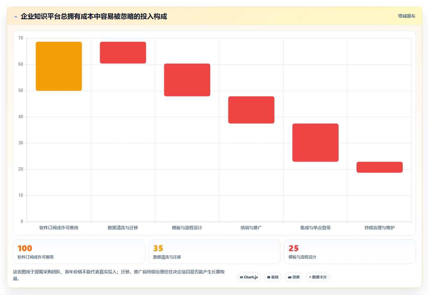Screen dimensions: 429x295
Task: Click the footer note about 采购团队
Action: point(119,275)
